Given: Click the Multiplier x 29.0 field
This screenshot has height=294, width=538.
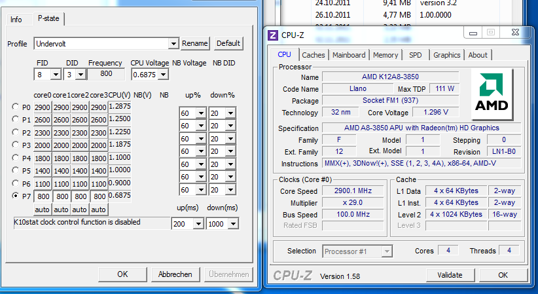Looking at the screenshot, I should tap(353, 202).
